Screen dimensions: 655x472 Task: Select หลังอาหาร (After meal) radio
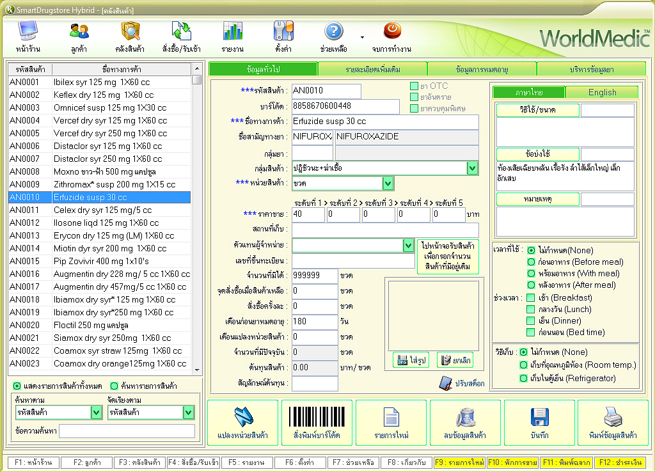coord(531,285)
